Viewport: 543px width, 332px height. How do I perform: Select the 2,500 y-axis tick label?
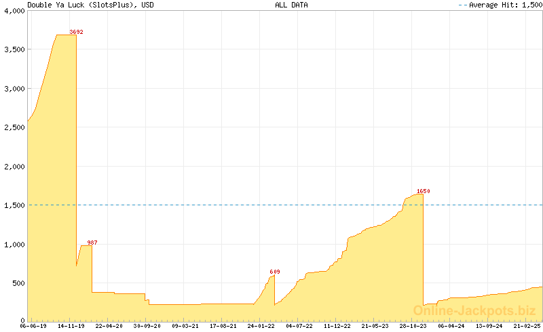pos(14,127)
